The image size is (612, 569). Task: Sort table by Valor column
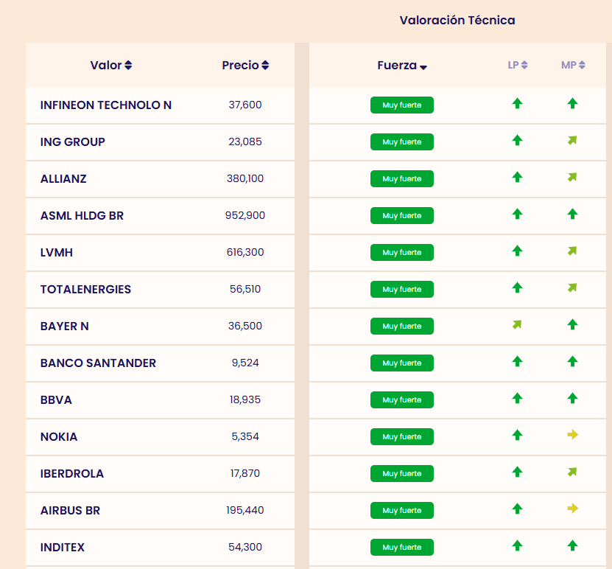coord(111,66)
